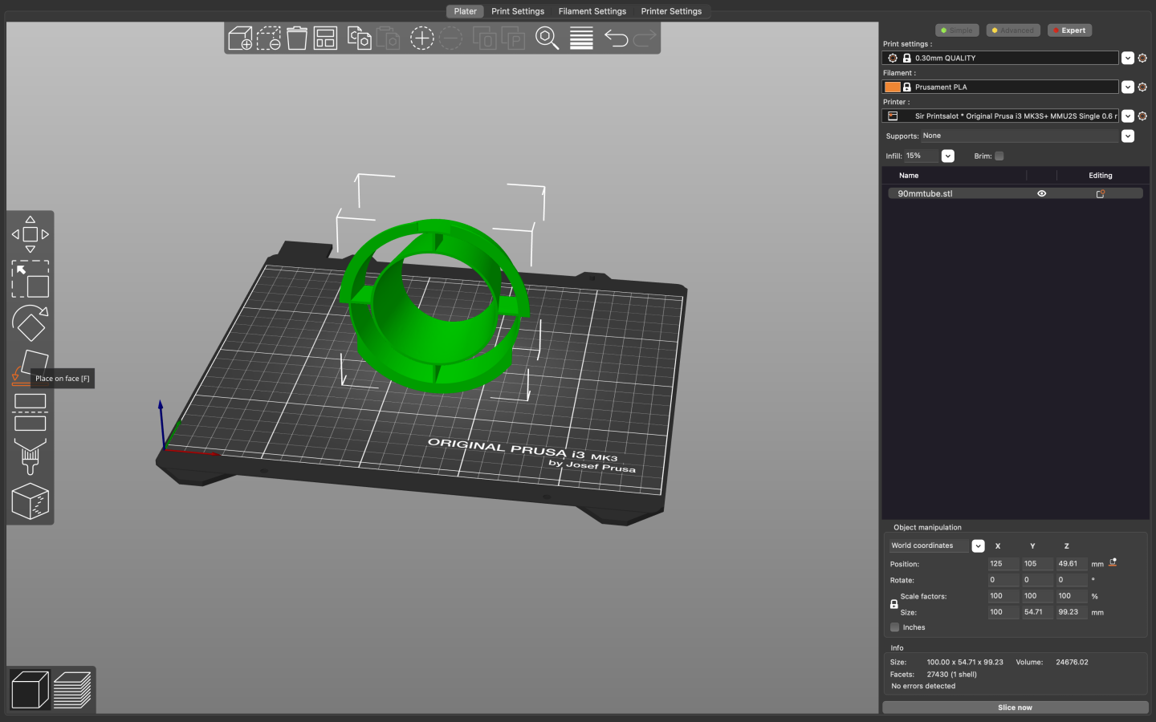Select the Rotate tool in left toolbar
The image size is (1156, 722).
(31, 323)
